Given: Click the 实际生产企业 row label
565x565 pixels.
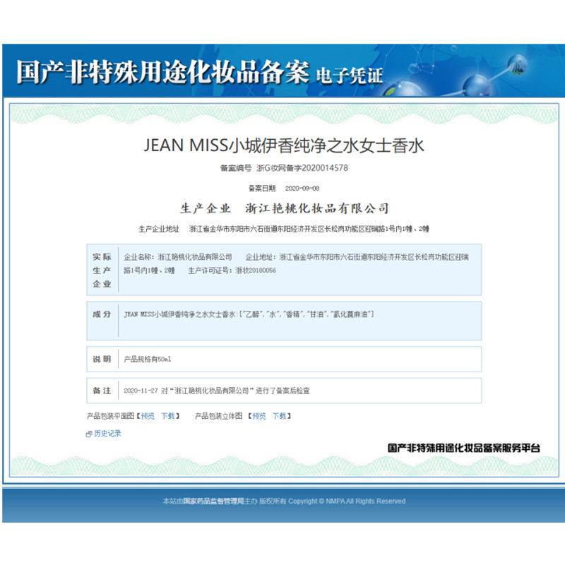Looking at the screenshot, I should point(102,270).
